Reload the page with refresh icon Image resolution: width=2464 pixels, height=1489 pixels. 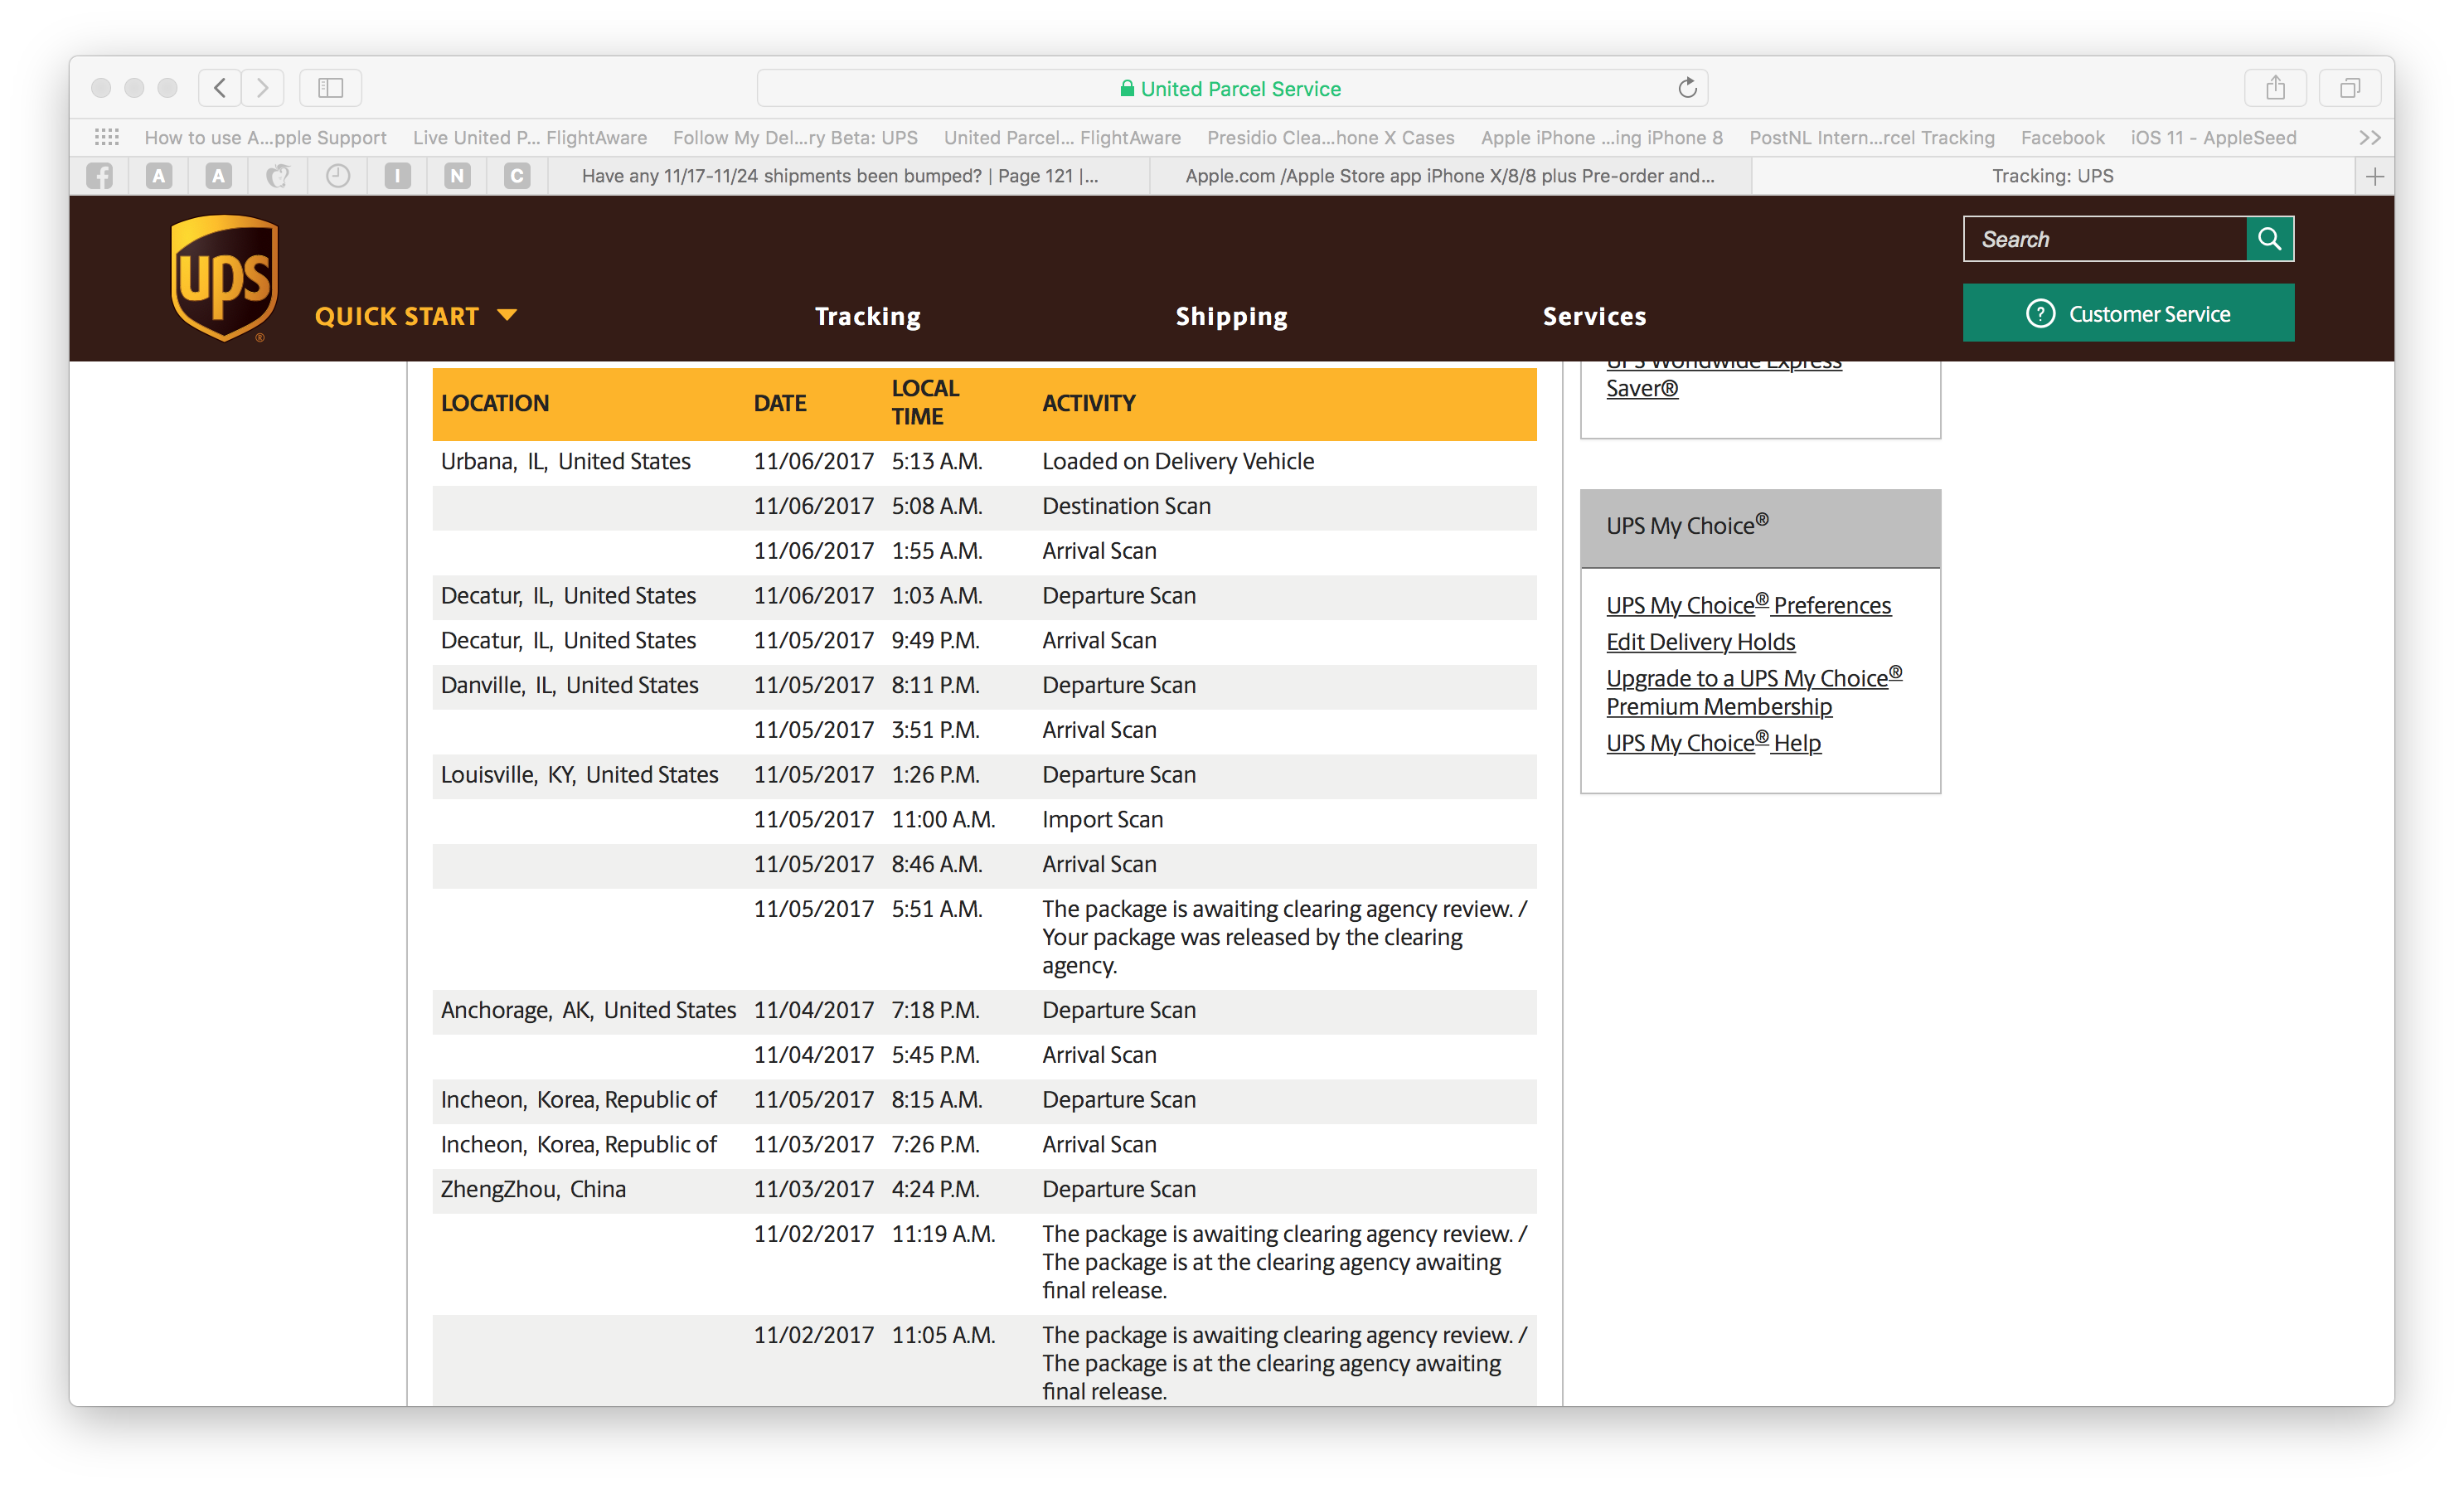coord(1687,88)
